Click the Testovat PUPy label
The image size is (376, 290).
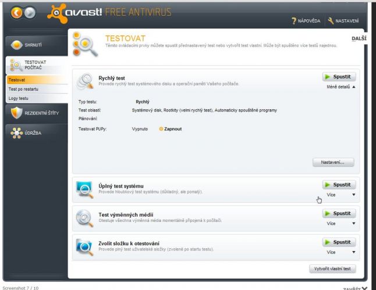(93, 129)
